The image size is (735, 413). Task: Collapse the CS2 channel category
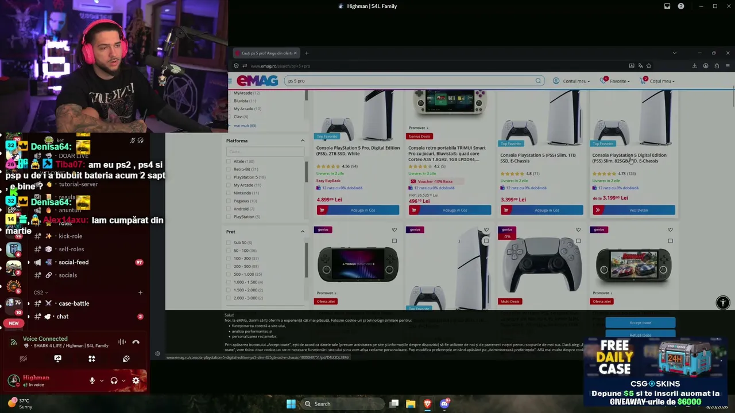[40, 293]
